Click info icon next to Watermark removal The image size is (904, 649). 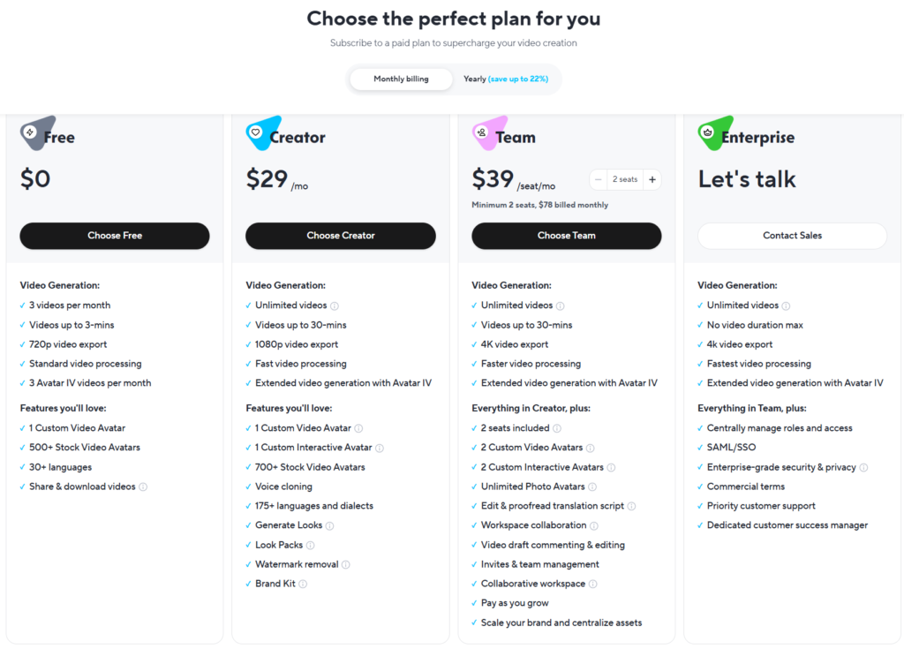pyautogui.click(x=346, y=564)
